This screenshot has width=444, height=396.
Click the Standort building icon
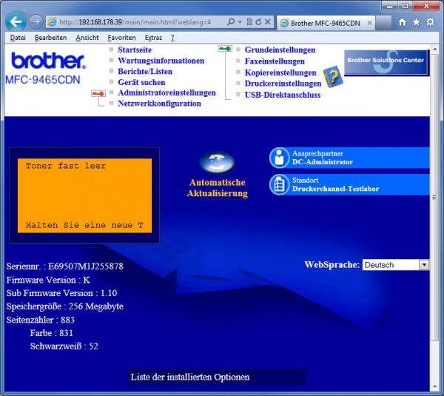[279, 184]
